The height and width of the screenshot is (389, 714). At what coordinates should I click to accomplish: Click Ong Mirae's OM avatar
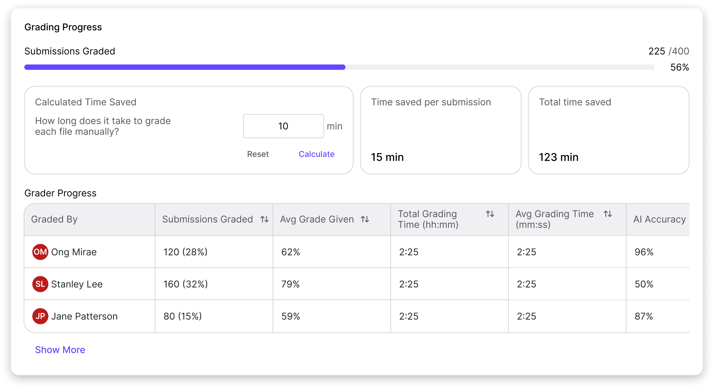point(40,252)
